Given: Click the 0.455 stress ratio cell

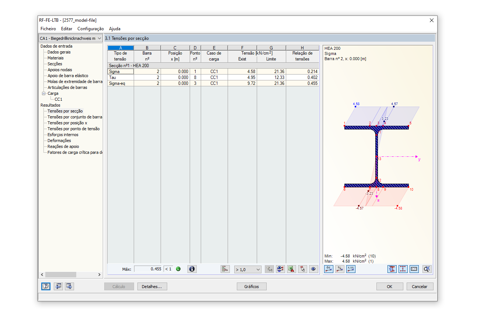Looking at the screenshot, I should point(302,83).
